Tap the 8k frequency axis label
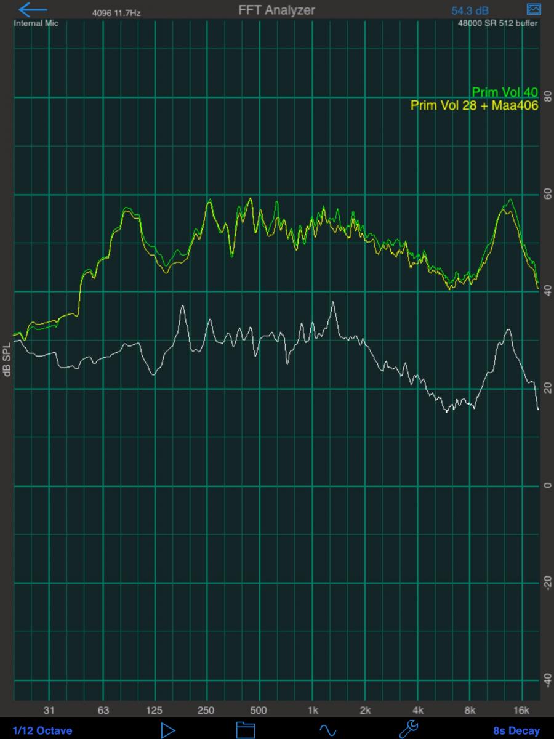Image resolution: width=554 pixels, height=739 pixels. 470,711
